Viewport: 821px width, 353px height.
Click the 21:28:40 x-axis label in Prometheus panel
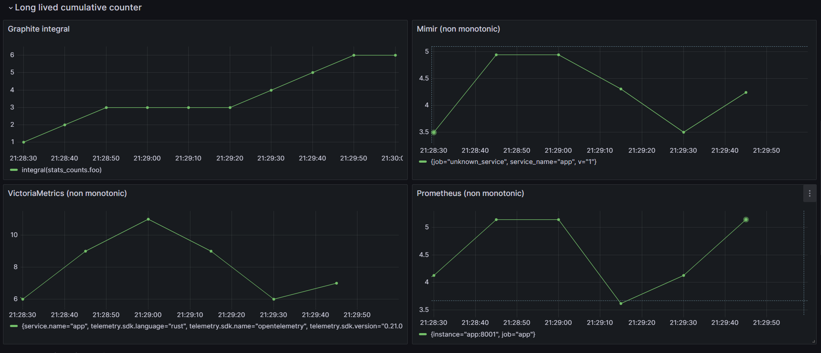(475, 323)
